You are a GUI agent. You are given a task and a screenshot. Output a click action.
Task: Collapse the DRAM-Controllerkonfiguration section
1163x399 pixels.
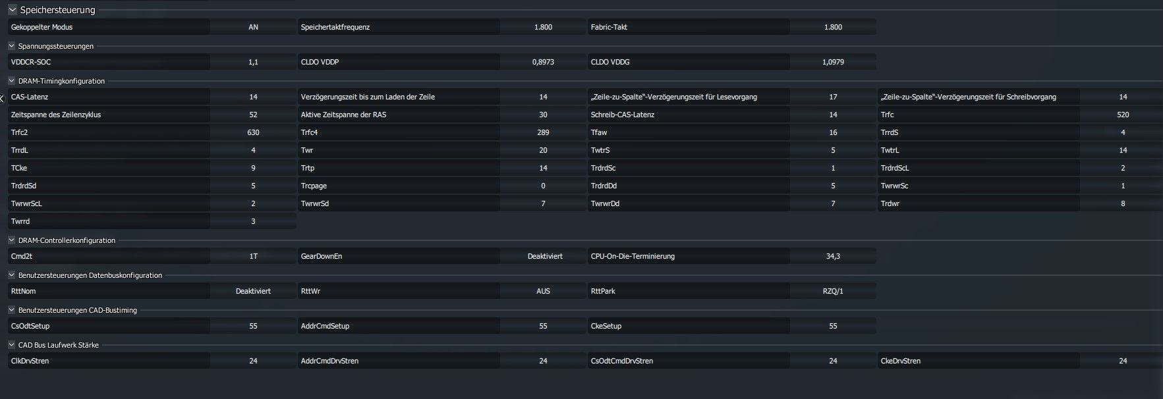tap(11, 240)
